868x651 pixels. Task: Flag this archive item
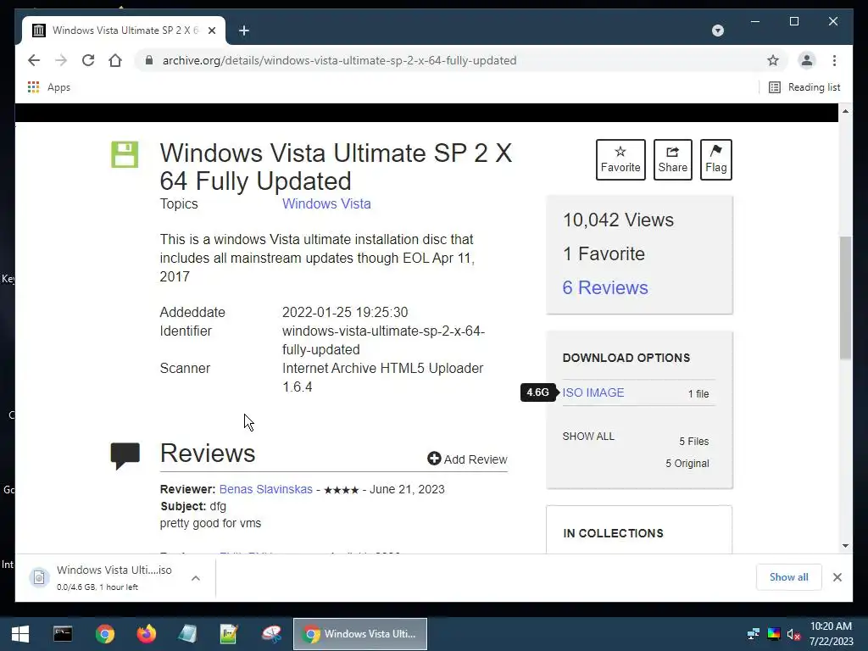point(715,159)
